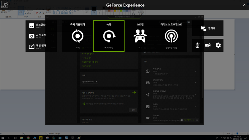Open overlay settings gear
Viewport: 249px width, 140px height.
pos(218,45)
